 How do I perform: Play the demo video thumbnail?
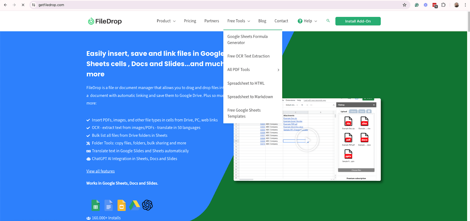pyautogui.click(x=307, y=140)
